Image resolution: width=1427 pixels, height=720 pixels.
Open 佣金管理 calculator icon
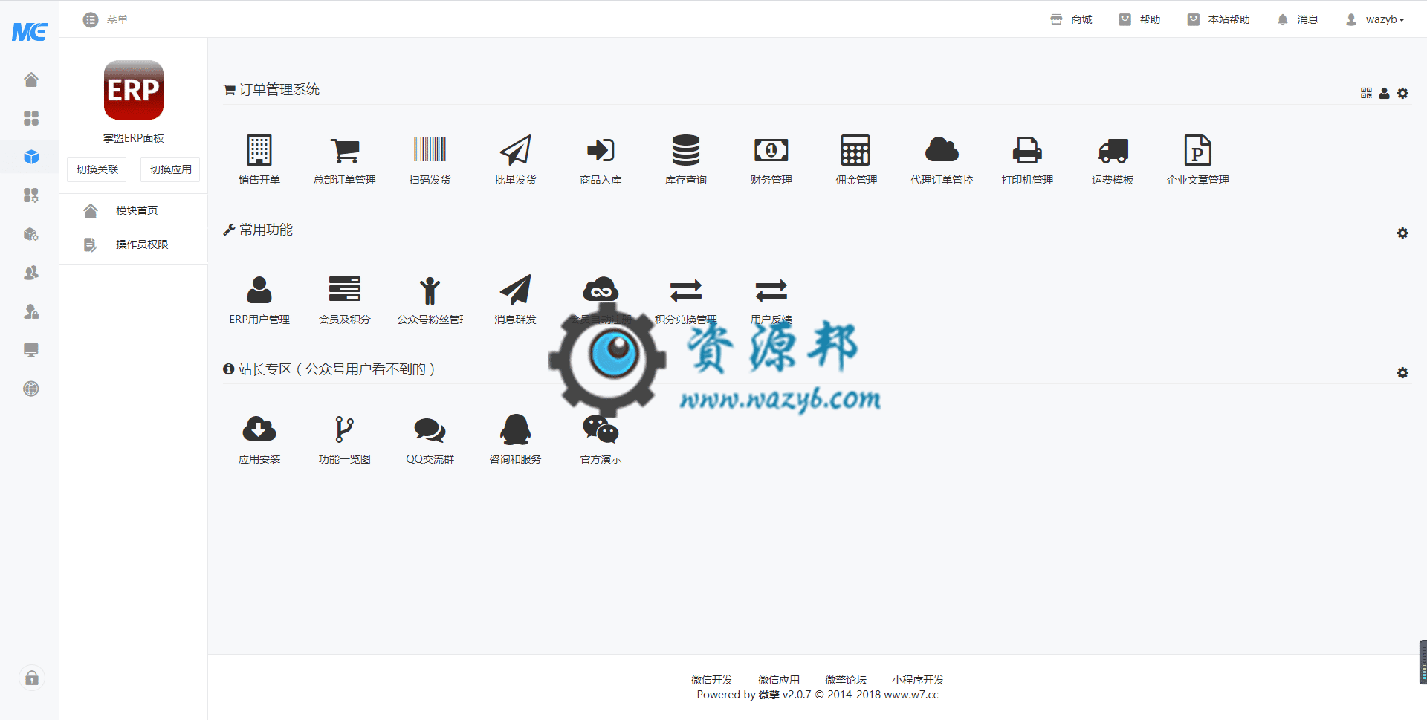[856, 150]
